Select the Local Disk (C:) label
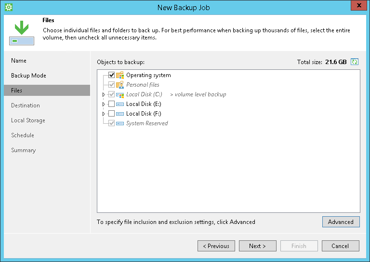This screenshot has height=262, width=370. pos(144,94)
